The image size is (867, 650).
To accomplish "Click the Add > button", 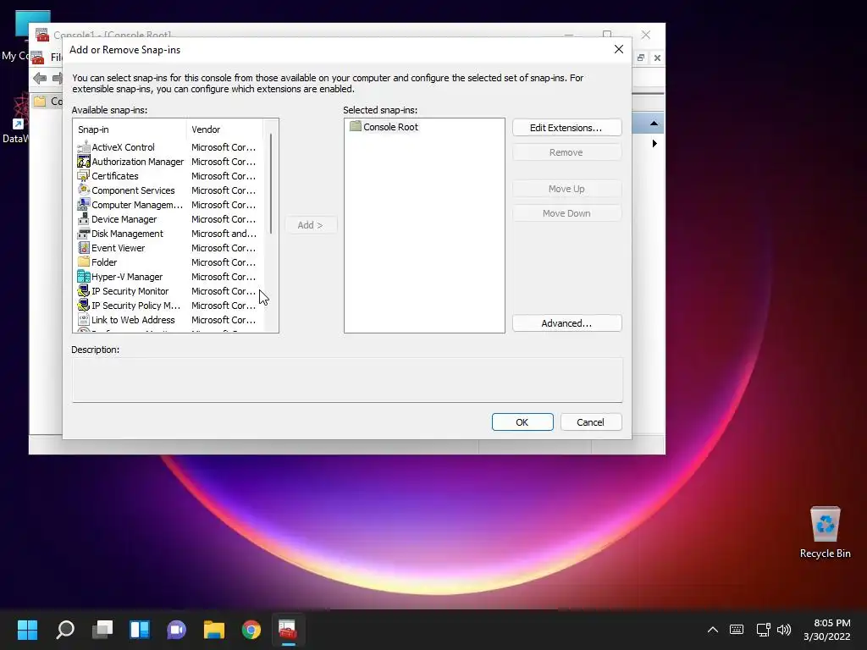I will click(x=310, y=225).
